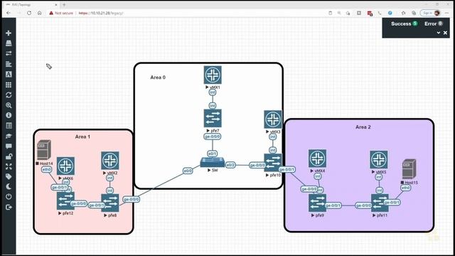Toggle fullscreen arrows icon in sidebar
This screenshot has width=455, height=256.
9,166
